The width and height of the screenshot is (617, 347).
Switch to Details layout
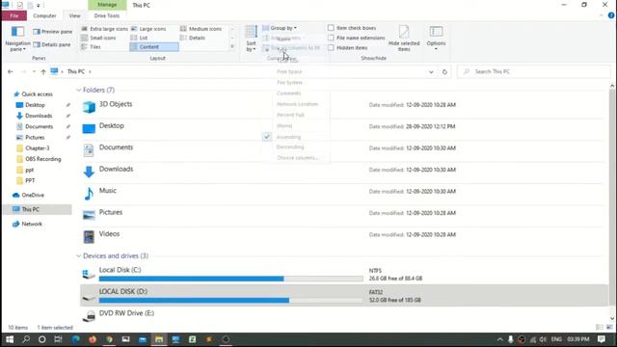[193, 38]
